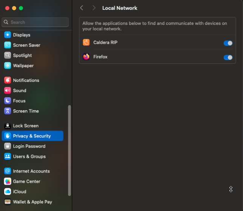This screenshot has height=211, width=243.
Task: Select Wallet & Apple Pay label
Action: (x=33, y=202)
